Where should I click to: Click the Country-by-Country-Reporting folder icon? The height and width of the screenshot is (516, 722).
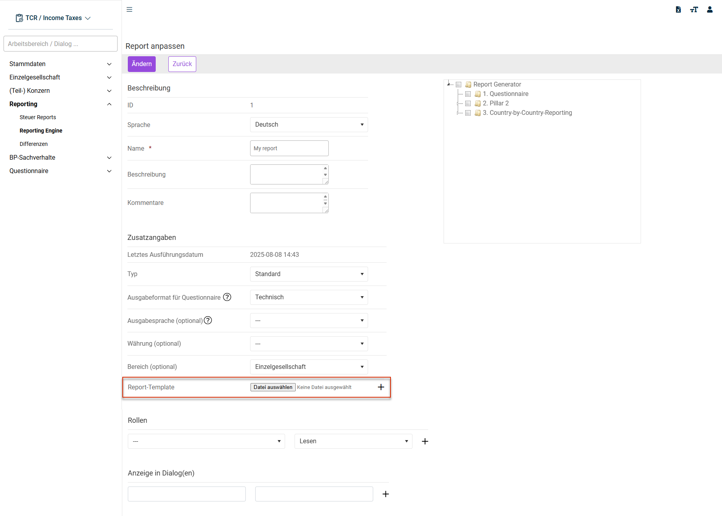click(x=477, y=113)
